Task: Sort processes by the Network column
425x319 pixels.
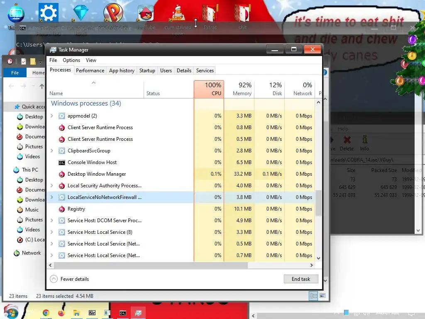Action: point(300,89)
